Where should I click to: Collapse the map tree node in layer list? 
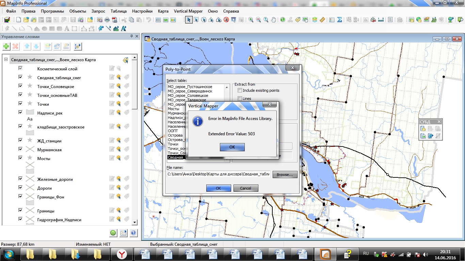6,59
